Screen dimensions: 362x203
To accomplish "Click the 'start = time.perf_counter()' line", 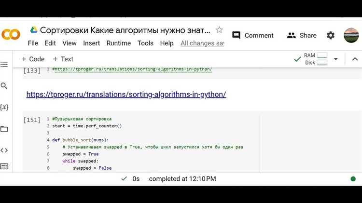I will (87, 126).
